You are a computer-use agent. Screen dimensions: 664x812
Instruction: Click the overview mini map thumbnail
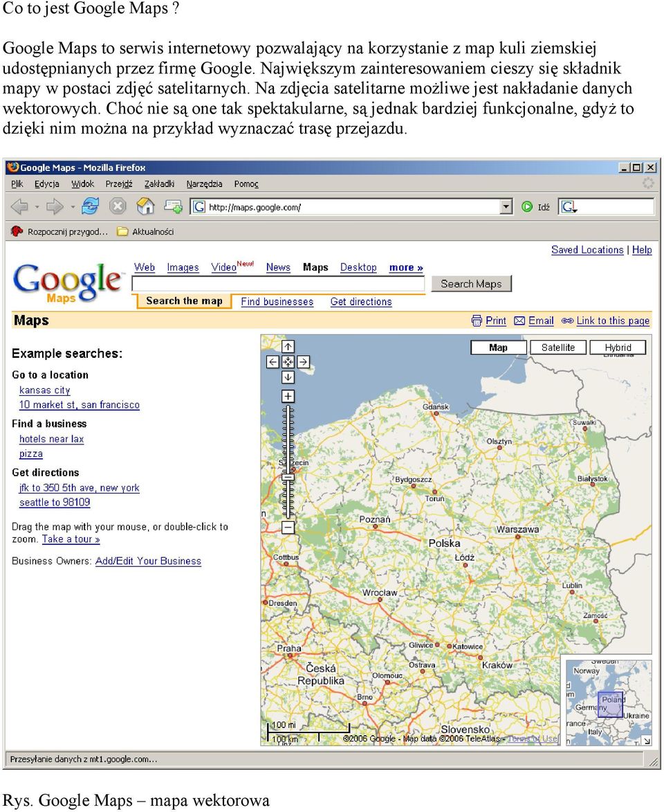pyautogui.click(x=609, y=703)
